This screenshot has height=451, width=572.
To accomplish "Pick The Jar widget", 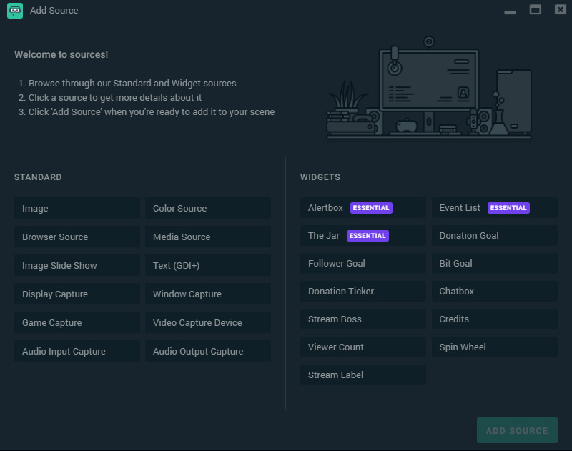I will coord(363,236).
